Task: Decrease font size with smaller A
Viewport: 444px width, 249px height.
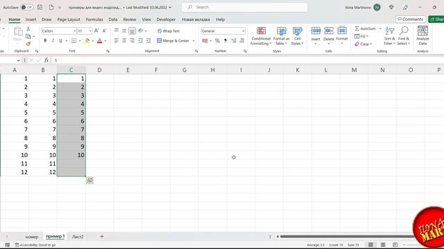Action: click(105, 30)
